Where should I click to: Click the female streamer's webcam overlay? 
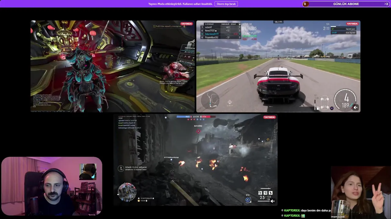click(361, 192)
